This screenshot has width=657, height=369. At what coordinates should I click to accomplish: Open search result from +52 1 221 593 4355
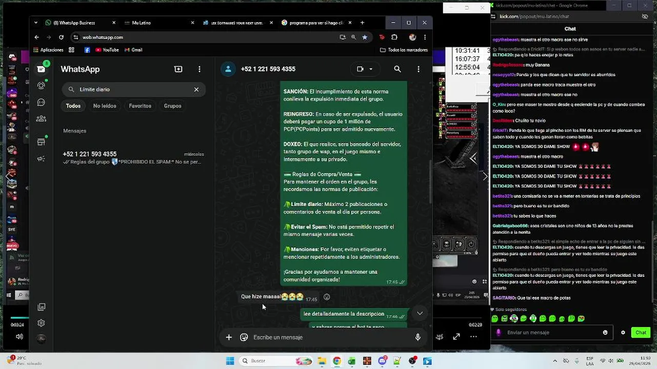coord(133,158)
